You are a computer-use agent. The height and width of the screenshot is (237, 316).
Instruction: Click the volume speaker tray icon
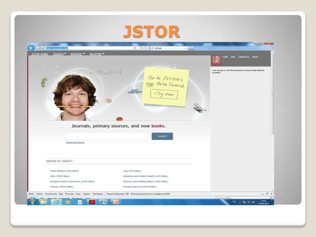[x=253, y=202]
